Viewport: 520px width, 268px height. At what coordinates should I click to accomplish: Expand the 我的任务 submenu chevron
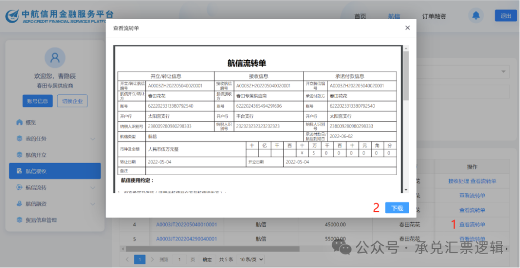point(92,139)
